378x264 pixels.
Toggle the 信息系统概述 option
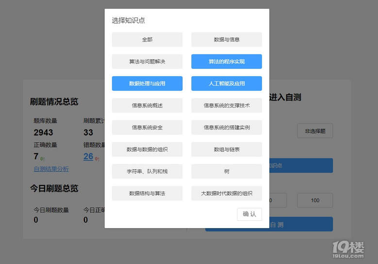(147, 105)
